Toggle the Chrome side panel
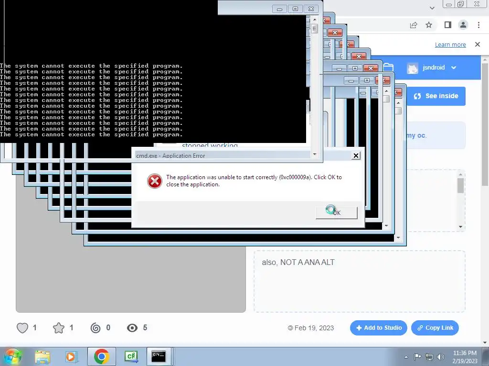Image resolution: width=489 pixels, height=366 pixels. pos(448,25)
